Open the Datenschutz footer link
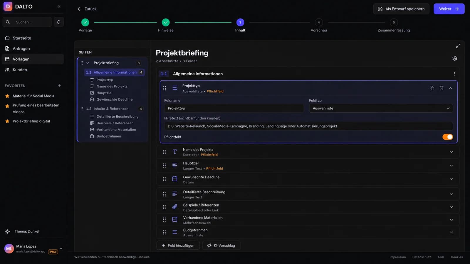The height and width of the screenshot is (264, 470). pos(422,257)
